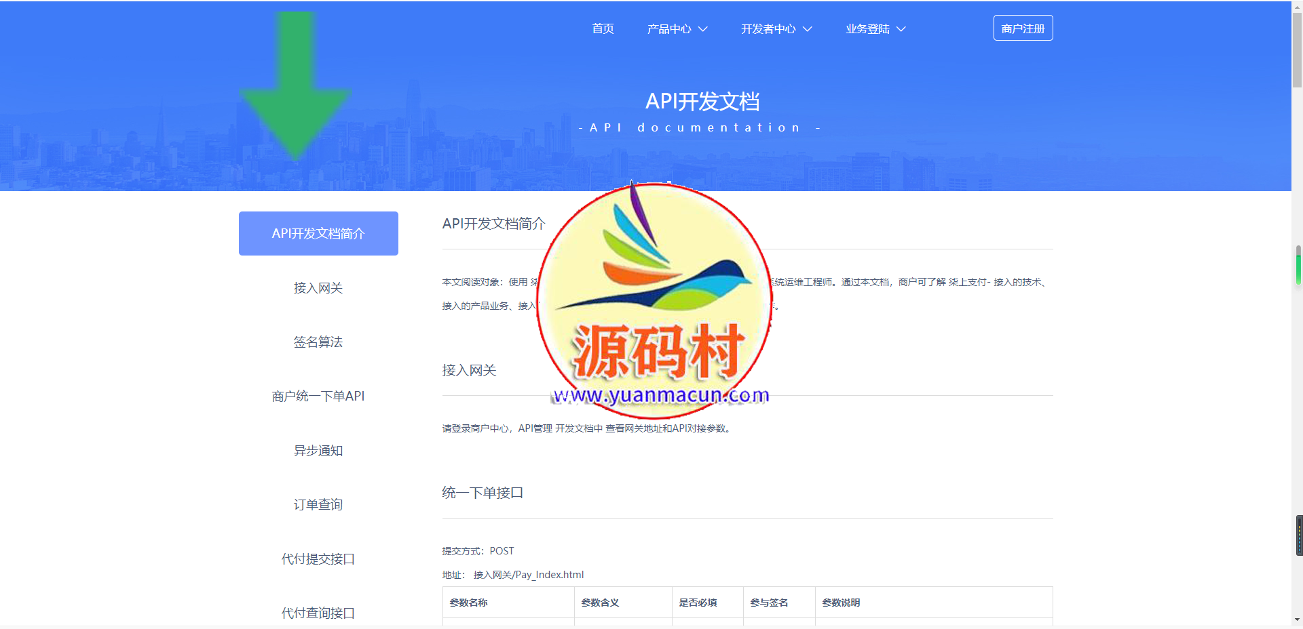Select the API开发文档简介 sidebar tab
The width and height of the screenshot is (1303, 629).
[318, 234]
